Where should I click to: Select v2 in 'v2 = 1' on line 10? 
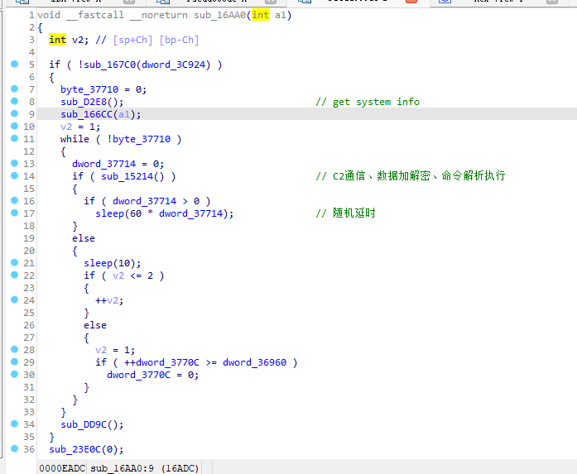pos(66,127)
